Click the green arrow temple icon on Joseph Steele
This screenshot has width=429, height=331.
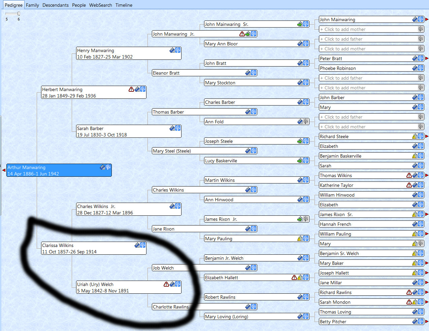300,141
